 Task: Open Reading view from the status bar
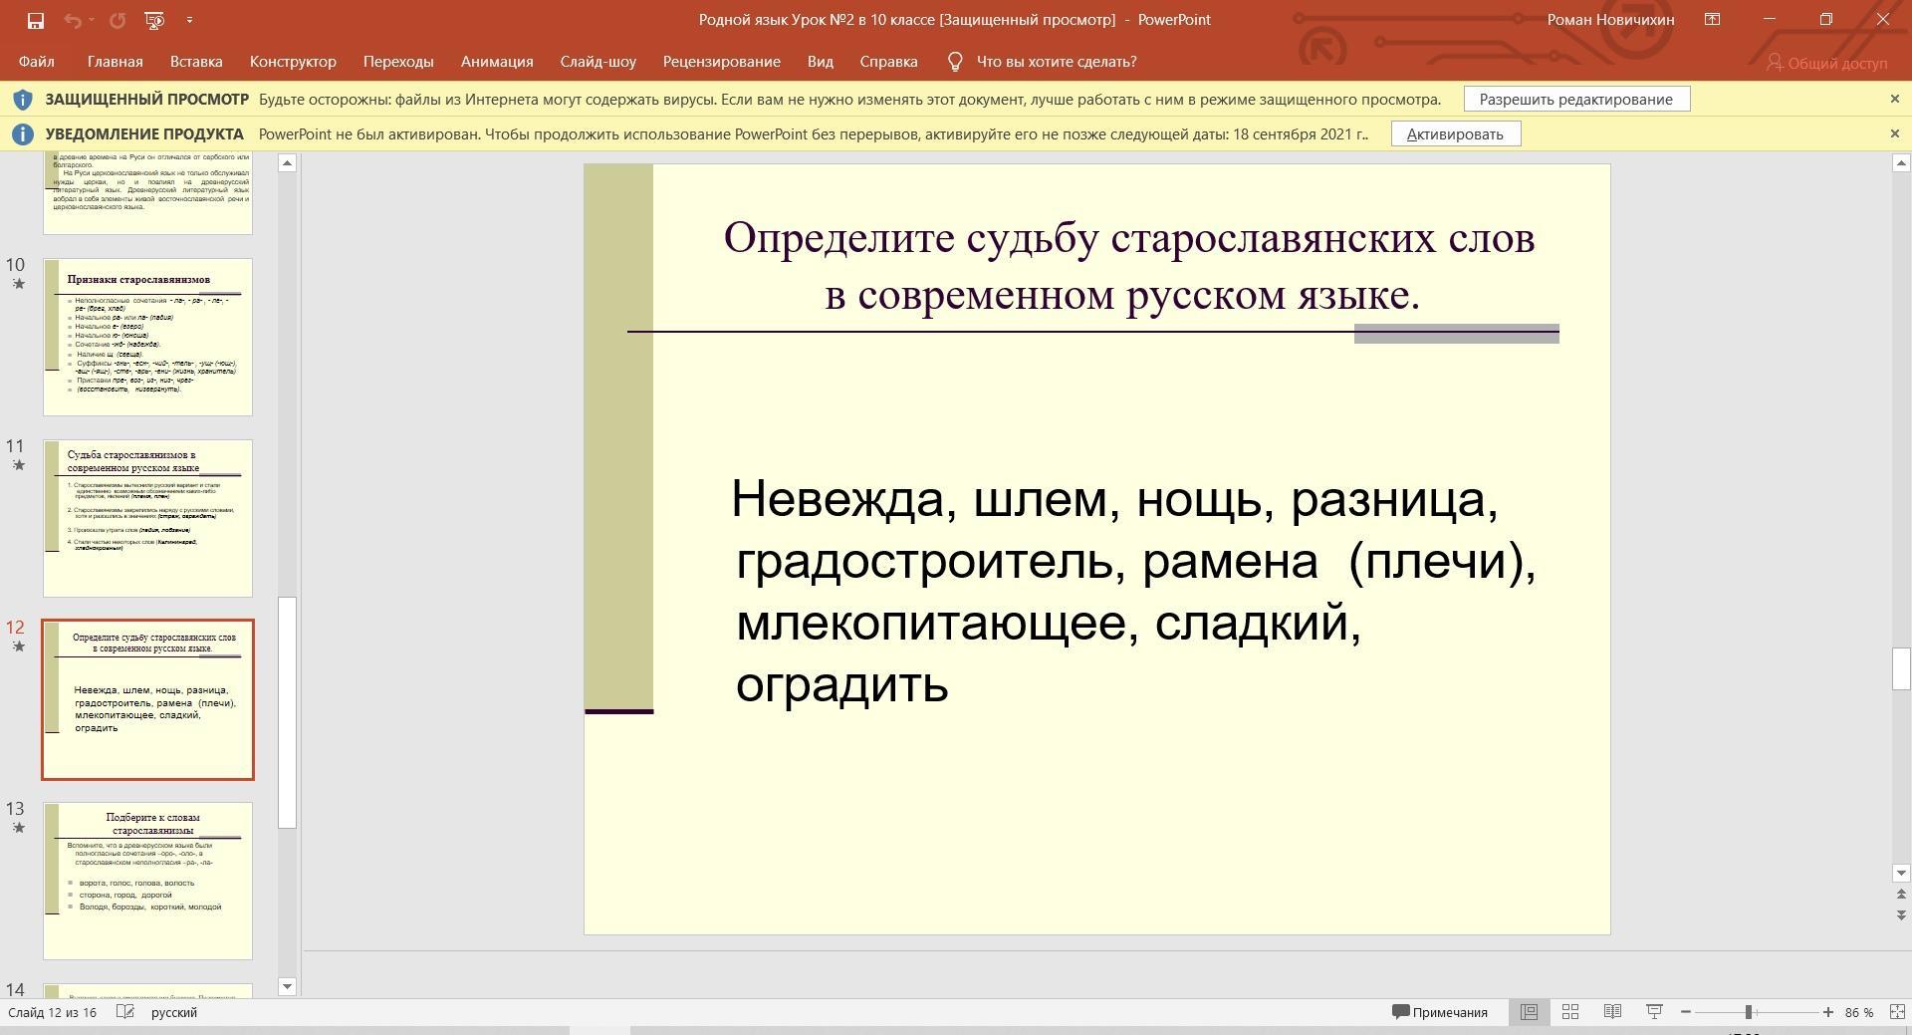click(x=1612, y=1012)
